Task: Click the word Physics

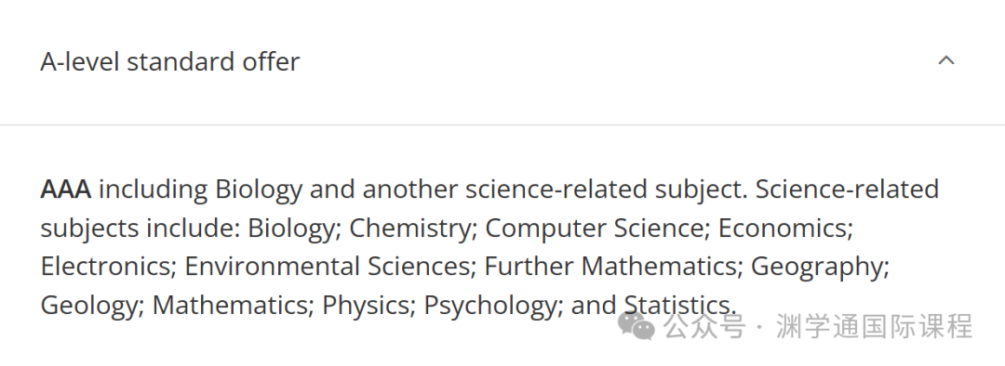Action: 366,306
